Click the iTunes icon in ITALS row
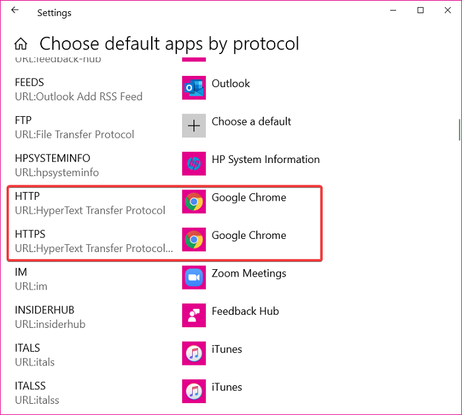Screen dimensions: 462x415 click(194, 354)
